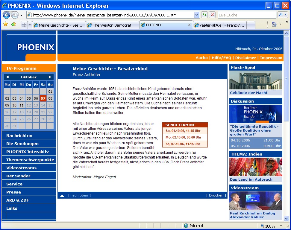The image size is (291, 230).
Task: Click the white up-arrow beside nach oben
Action: [x=62, y=196]
